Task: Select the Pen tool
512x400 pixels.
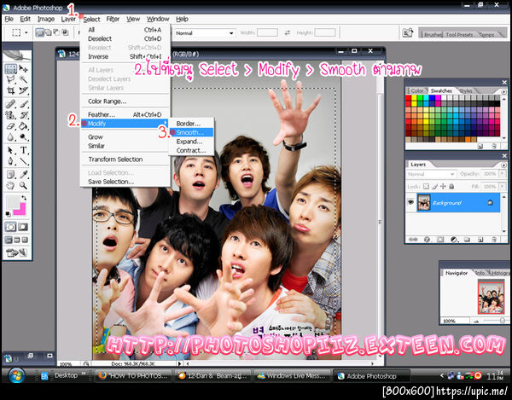Action: pyautogui.click(x=11, y=161)
